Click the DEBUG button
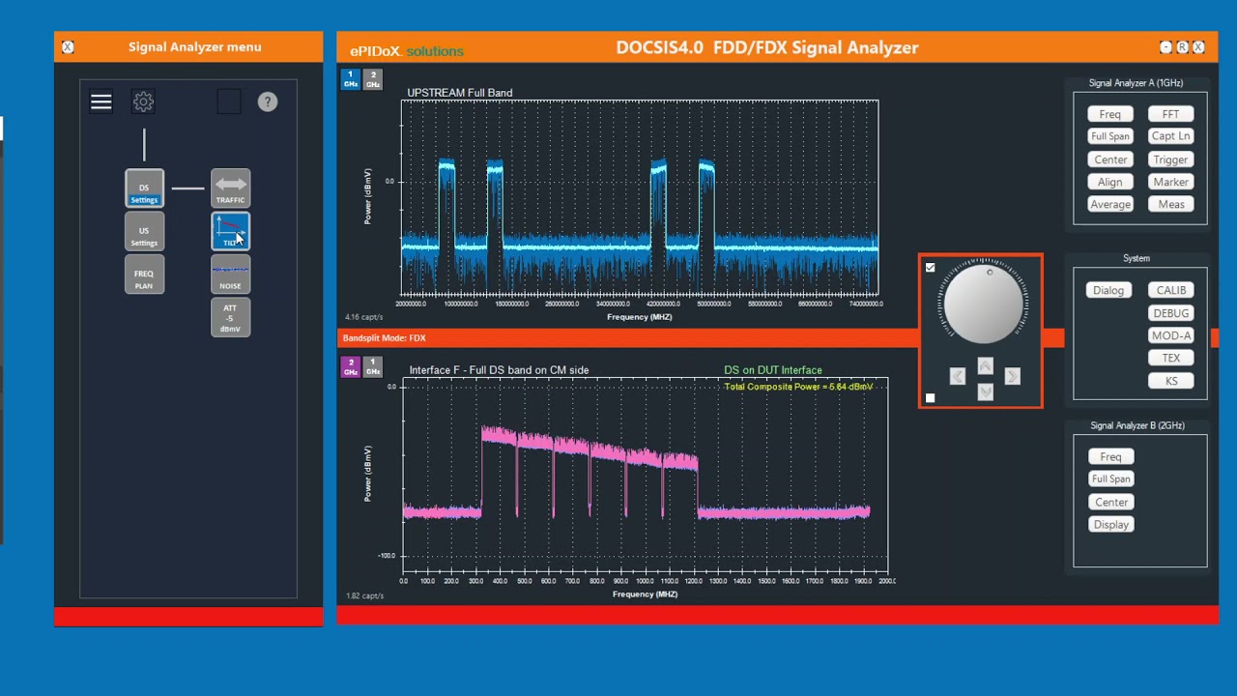Screen dimensions: 1237x696 [x=1170, y=313]
